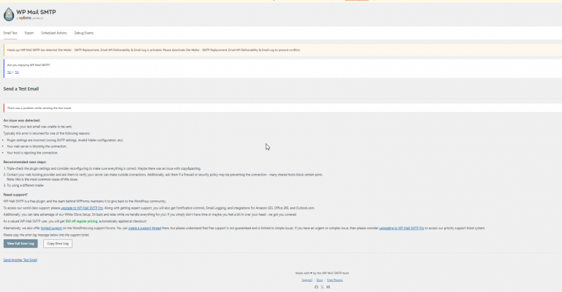This screenshot has height=292, width=562.
Task: Switch to the Export tab
Action: pos(29,33)
